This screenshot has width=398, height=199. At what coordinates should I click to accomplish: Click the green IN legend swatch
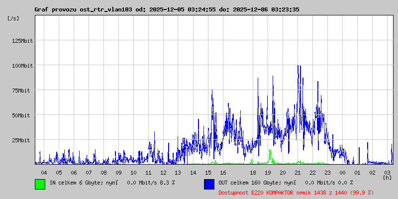[x=40, y=184]
